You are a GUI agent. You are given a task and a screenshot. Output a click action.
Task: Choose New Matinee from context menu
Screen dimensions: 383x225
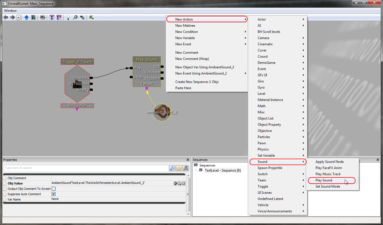pos(207,25)
